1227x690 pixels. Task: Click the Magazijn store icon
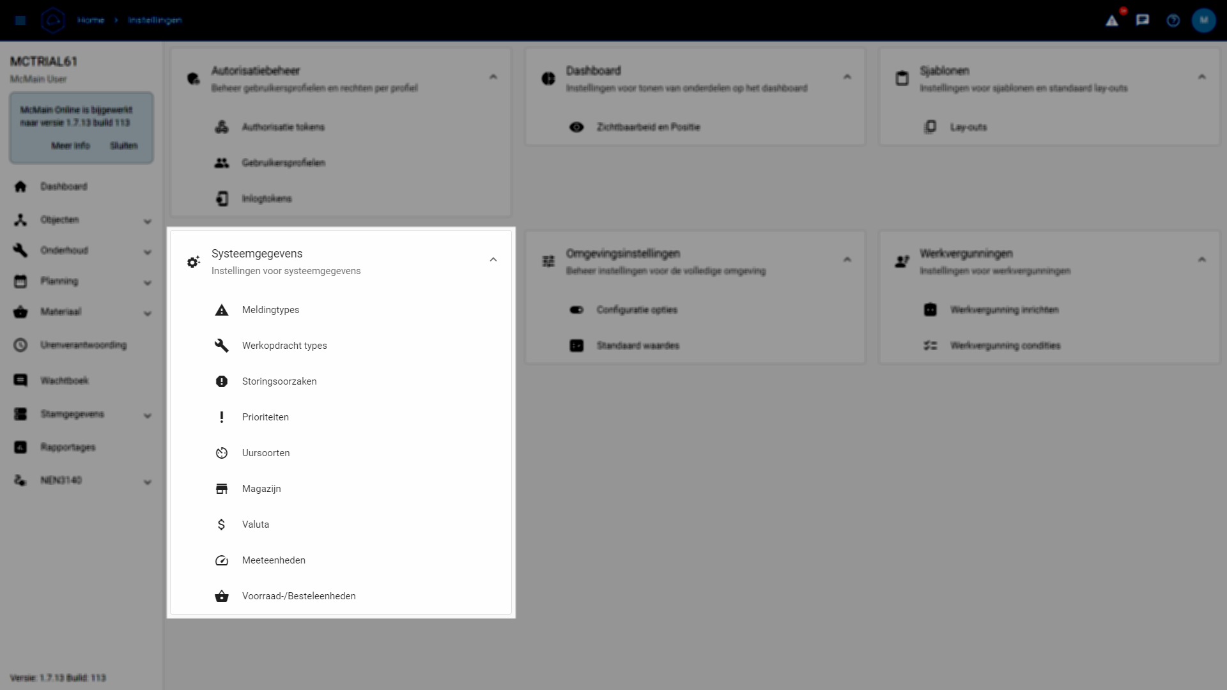pyautogui.click(x=221, y=489)
